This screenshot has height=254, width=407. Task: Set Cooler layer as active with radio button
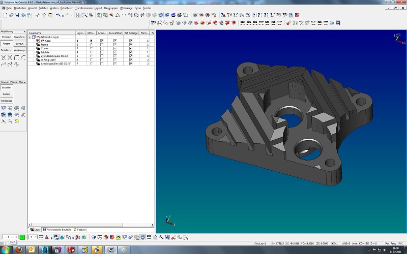pos(91,48)
